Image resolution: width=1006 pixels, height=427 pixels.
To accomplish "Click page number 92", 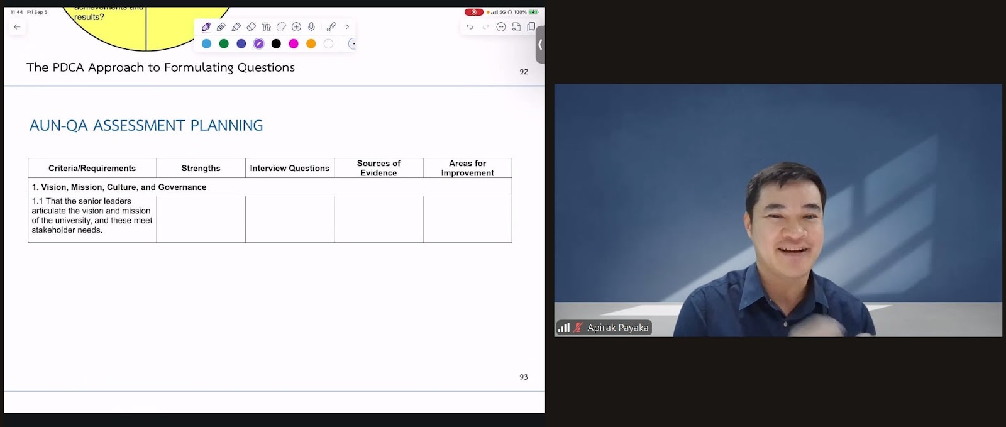I will tap(524, 72).
